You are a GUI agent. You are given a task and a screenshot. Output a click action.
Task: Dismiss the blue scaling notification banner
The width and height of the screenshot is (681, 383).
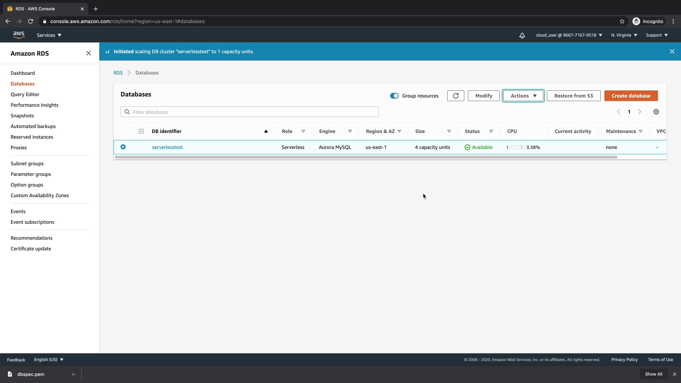(672, 51)
